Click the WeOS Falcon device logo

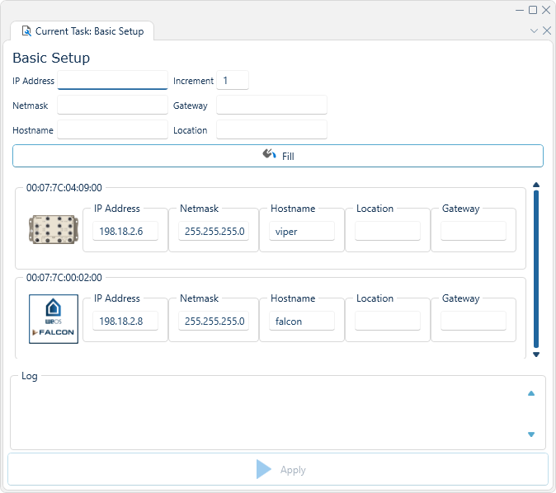[53, 319]
